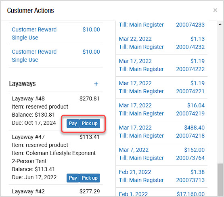Open first Customer Reward Single Use coupon
The image size is (224, 197).
[x=56, y=34]
